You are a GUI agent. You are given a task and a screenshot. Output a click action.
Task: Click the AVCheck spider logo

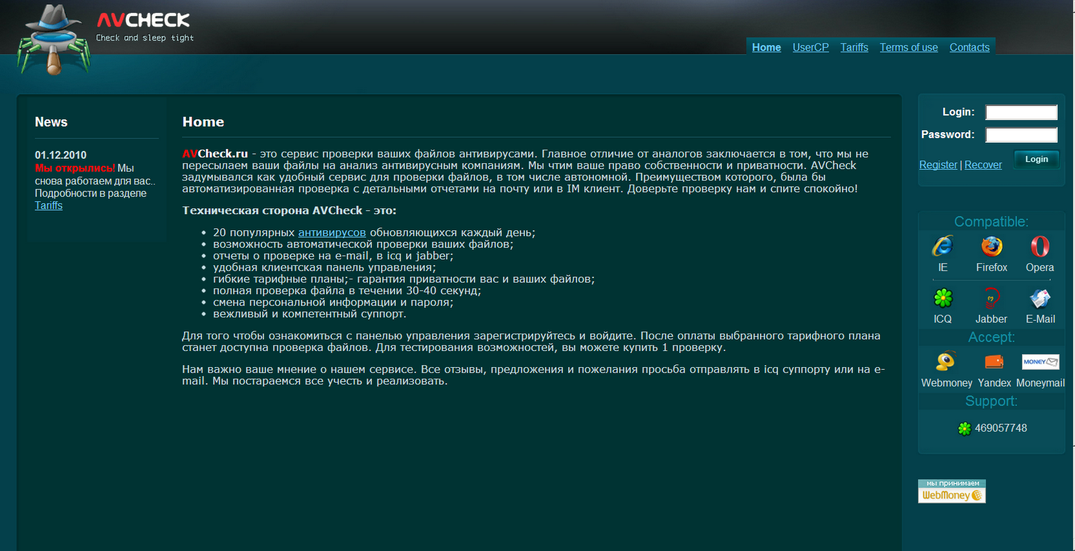point(54,40)
